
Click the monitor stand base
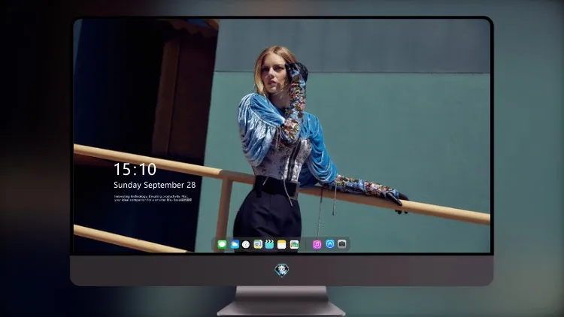pyautogui.click(x=281, y=309)
